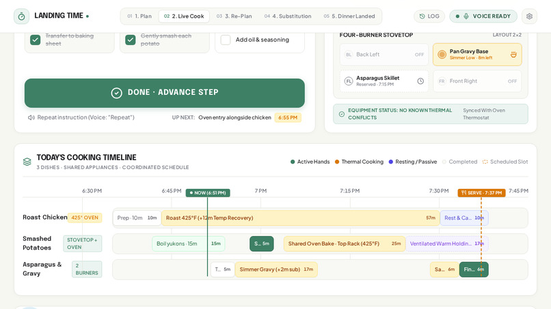551x309 pixels.
Task: Click the check icon in Equipment Status banner
Action: (x=342, y=114)
